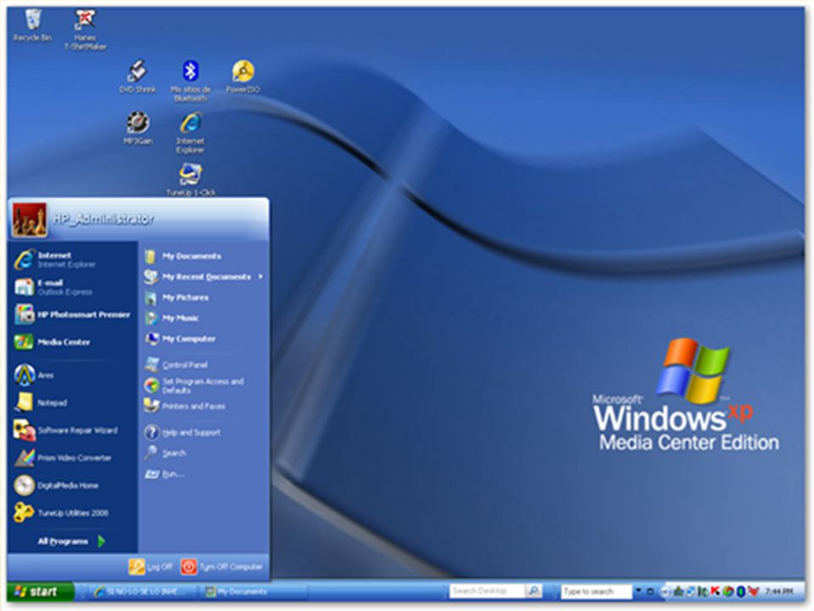The image size is (814, 611).
Task: Click the Search Desktop input field
Action: click(487, 591)
